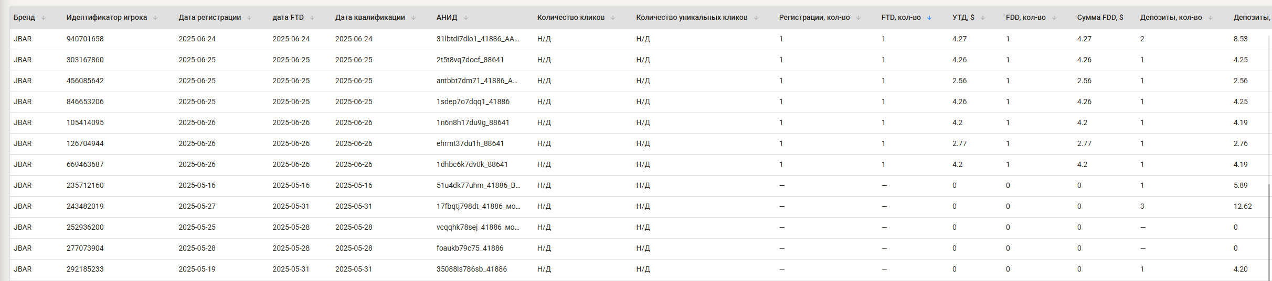
Task: Sort by Количество кликов arrow icon
Action: [x=613, y=18]
